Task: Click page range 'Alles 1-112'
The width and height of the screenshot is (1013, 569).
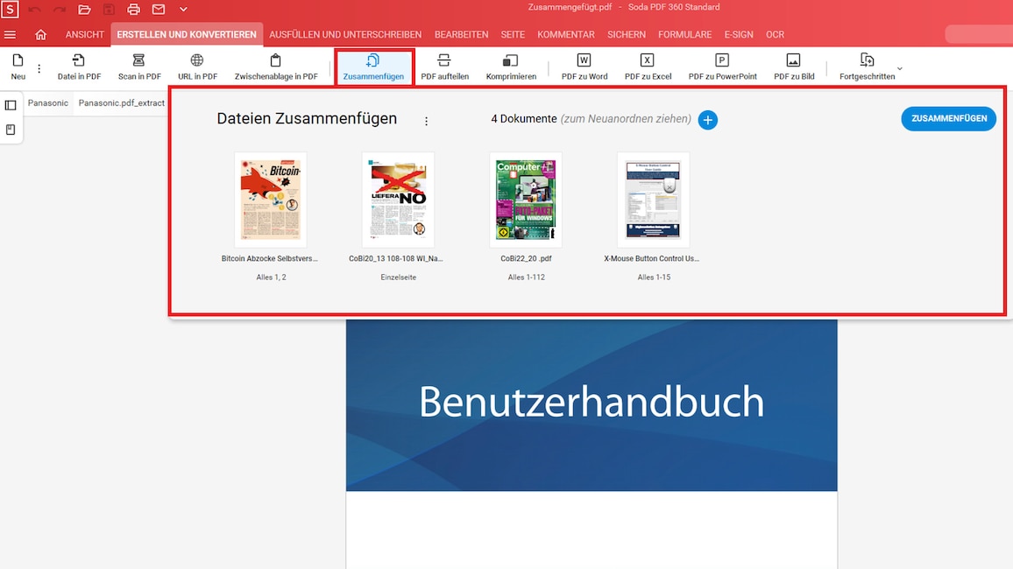Action: click(526, 277)
